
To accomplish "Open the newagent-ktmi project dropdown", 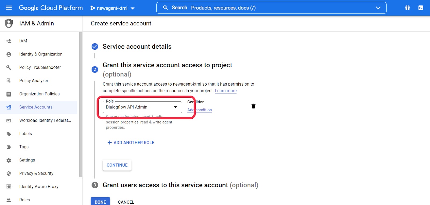I will tap(112, 8).
